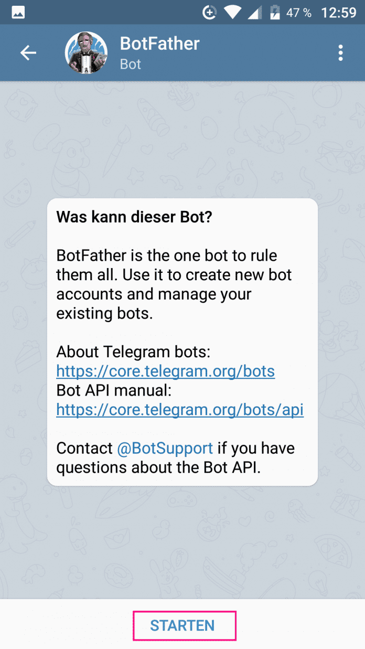The image size is (365, 649).
Task: Tap the "Bot API manual:" label
Action: point(114,390)
